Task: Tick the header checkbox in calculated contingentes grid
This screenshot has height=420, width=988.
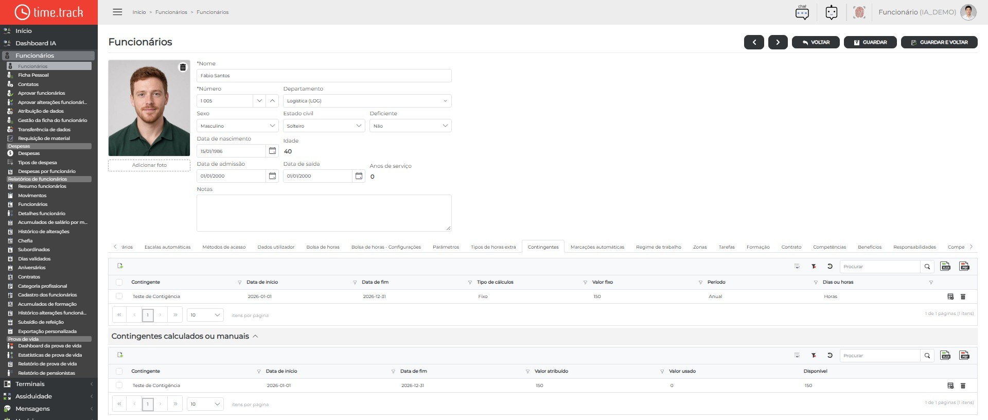Action: pyautogui.click(x=119, y=371)
